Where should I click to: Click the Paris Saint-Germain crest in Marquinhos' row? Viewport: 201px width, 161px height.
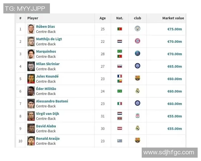137,54
